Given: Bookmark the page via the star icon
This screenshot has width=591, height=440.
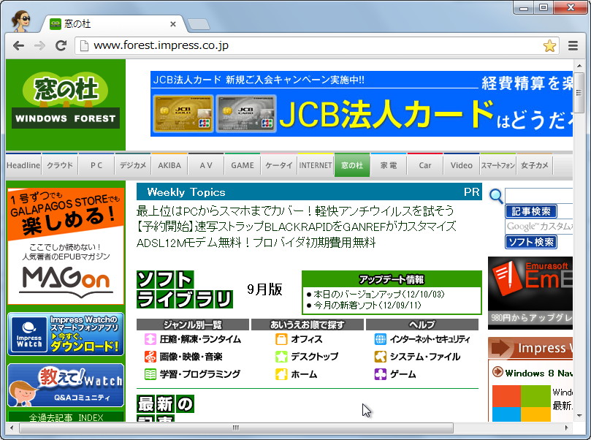Looking at the screenshot, I should pos(549,45).
